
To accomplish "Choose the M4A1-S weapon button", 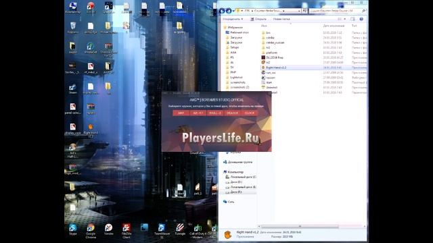I will click(215, 113).
